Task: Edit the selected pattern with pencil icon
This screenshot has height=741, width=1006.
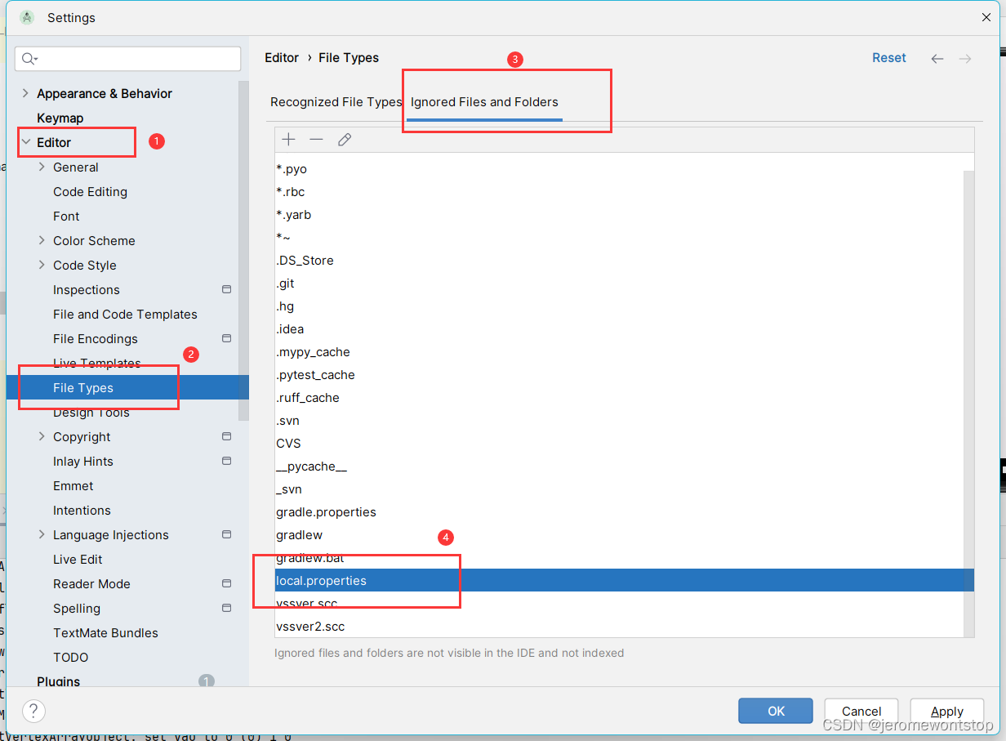Action: [344, 139]
